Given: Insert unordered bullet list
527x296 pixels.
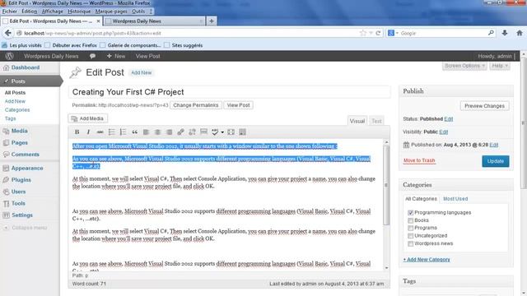Looking at the screenshot, I should pos(112,132).
